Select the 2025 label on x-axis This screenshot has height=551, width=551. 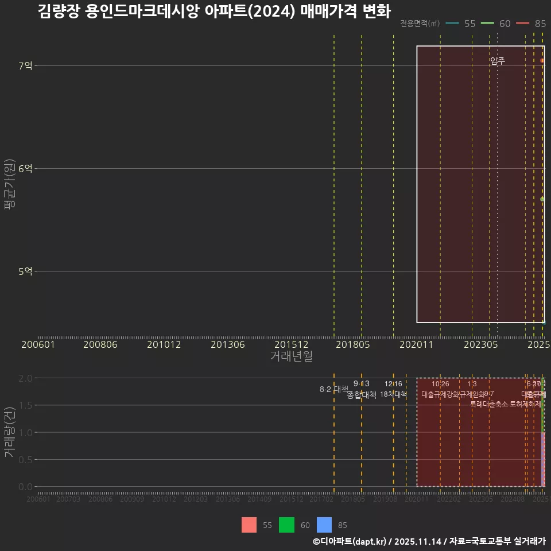tap(538, 344)
